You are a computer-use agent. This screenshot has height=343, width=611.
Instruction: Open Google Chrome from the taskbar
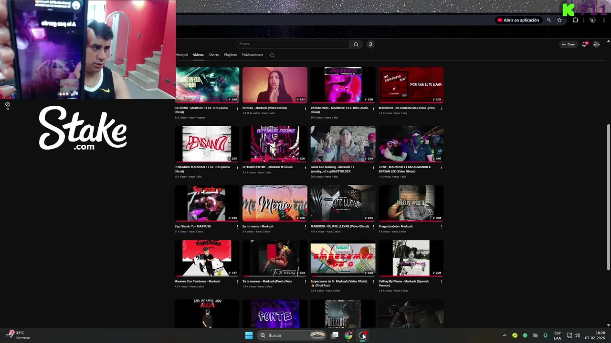[348, 335]
